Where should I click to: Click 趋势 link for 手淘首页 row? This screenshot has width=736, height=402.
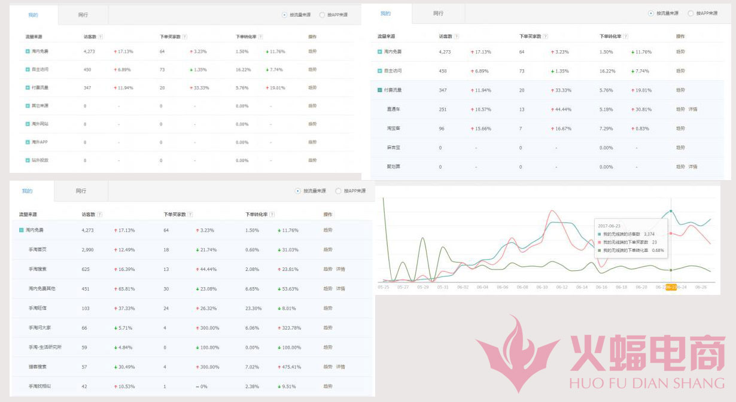pyautogui.click(x=328, y=249)
